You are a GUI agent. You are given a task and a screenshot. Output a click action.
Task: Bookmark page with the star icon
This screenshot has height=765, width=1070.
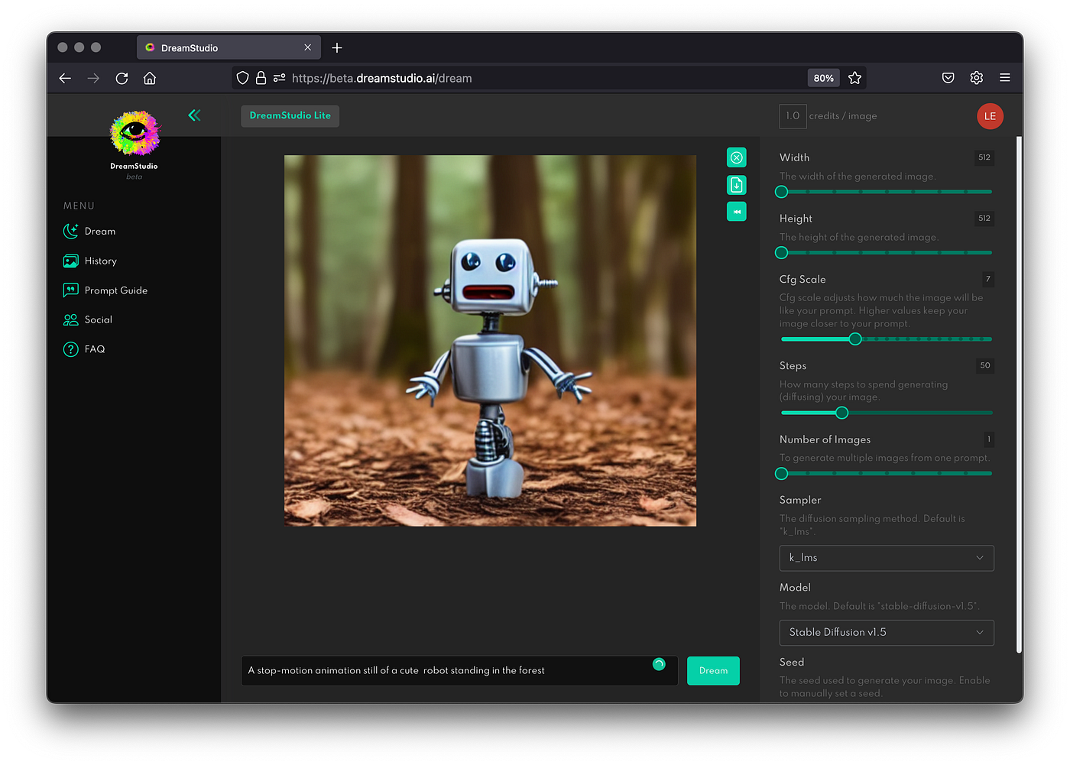coord(854,78)
